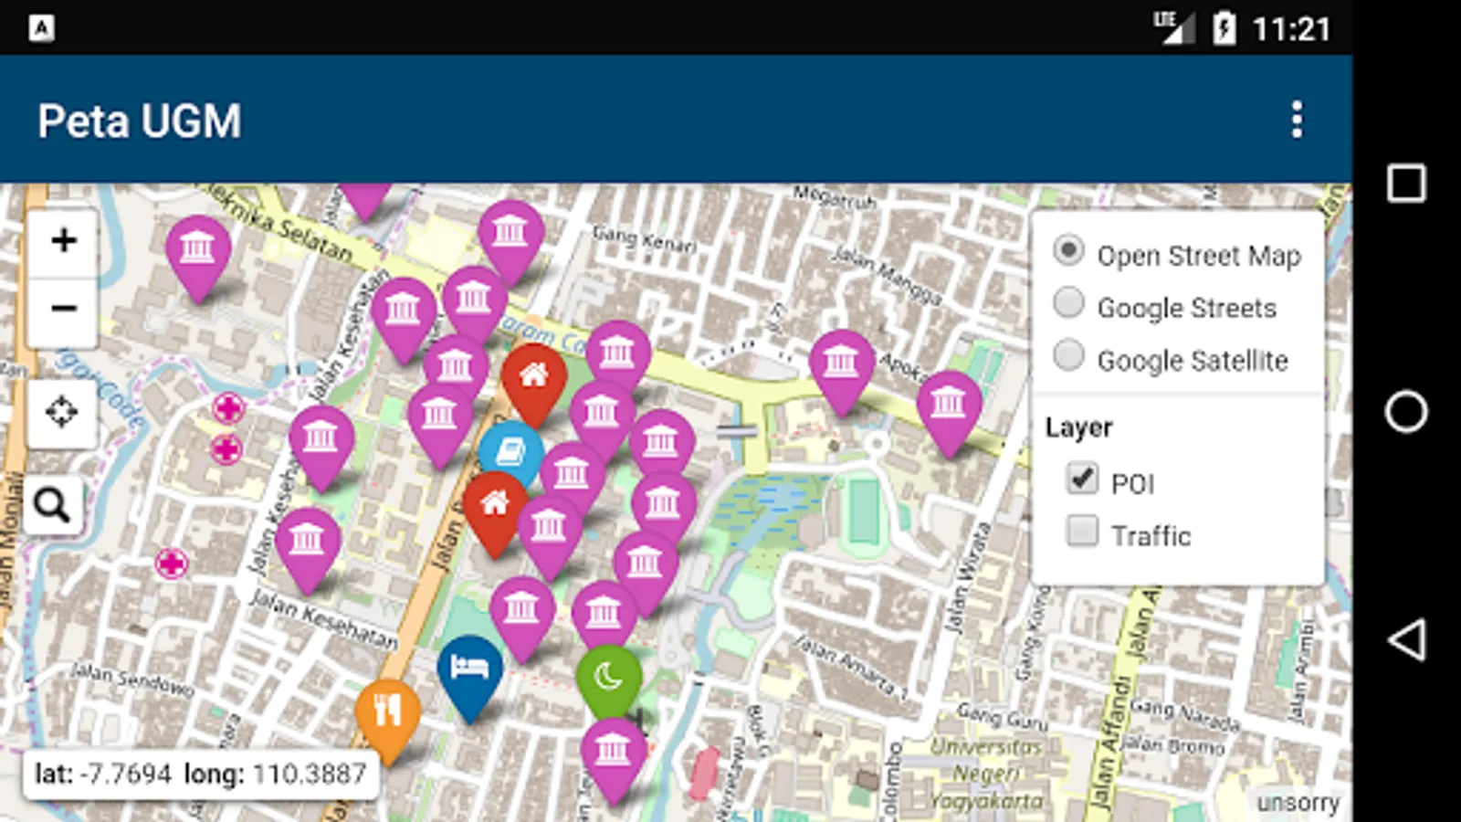The width and height of the screenshot is (1461, 822).
Task: Tap the Universitas Negeri Yogyakarta map label
Action: coord(986,774)
